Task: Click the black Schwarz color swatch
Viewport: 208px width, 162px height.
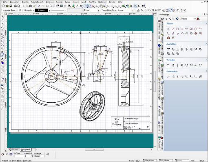Action: click(42, 10)
